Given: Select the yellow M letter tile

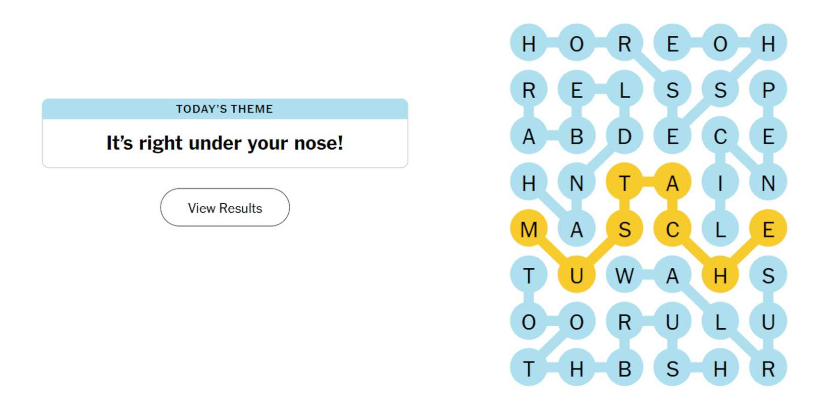Looking at the screenshot, I should click(529, 229).
